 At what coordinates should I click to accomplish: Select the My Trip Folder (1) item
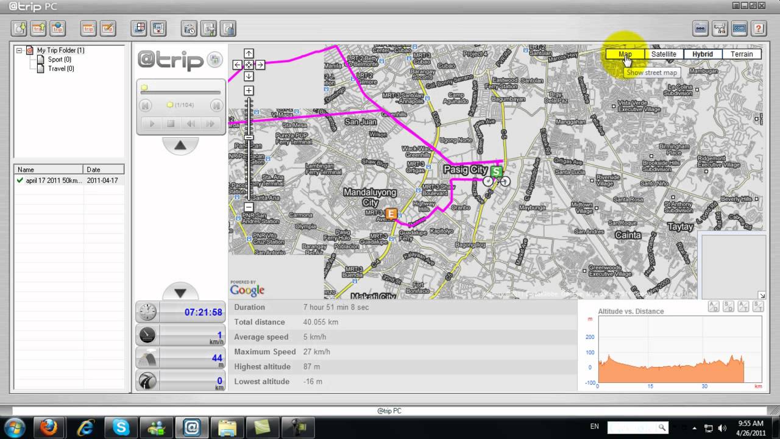(x=60, y=51)
